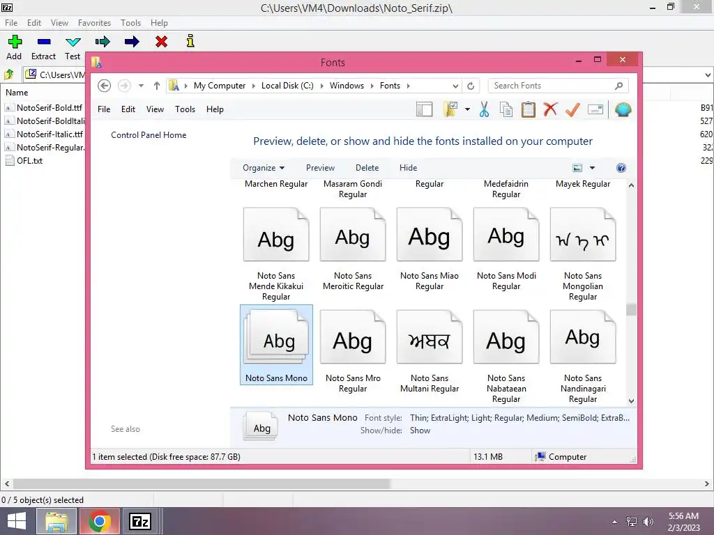The height and width of the screenshot is (535, 714).
Task: Refresh the Fonts folder view
Action: click(x=471, y=86)
